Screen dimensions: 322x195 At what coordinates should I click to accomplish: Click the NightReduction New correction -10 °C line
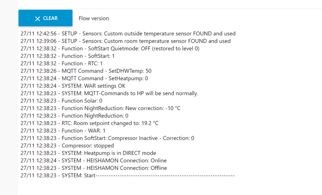[x=100, y=108]
